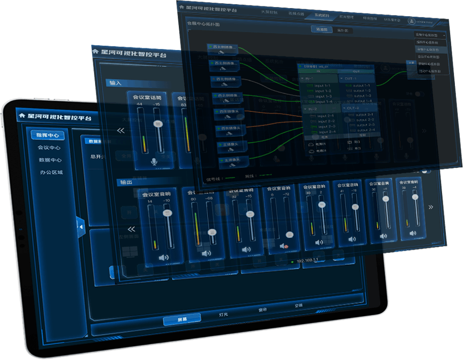463x360 pixels.
Task: Mute the 会议室音响 speaker showing 32 and -15
Action: pos(246,250)
